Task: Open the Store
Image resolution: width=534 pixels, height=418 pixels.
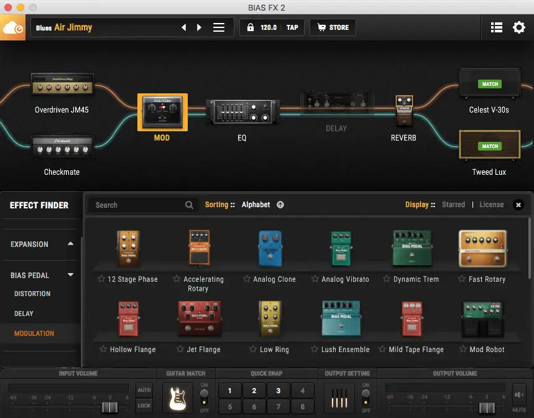Action: tap(333, 28)
